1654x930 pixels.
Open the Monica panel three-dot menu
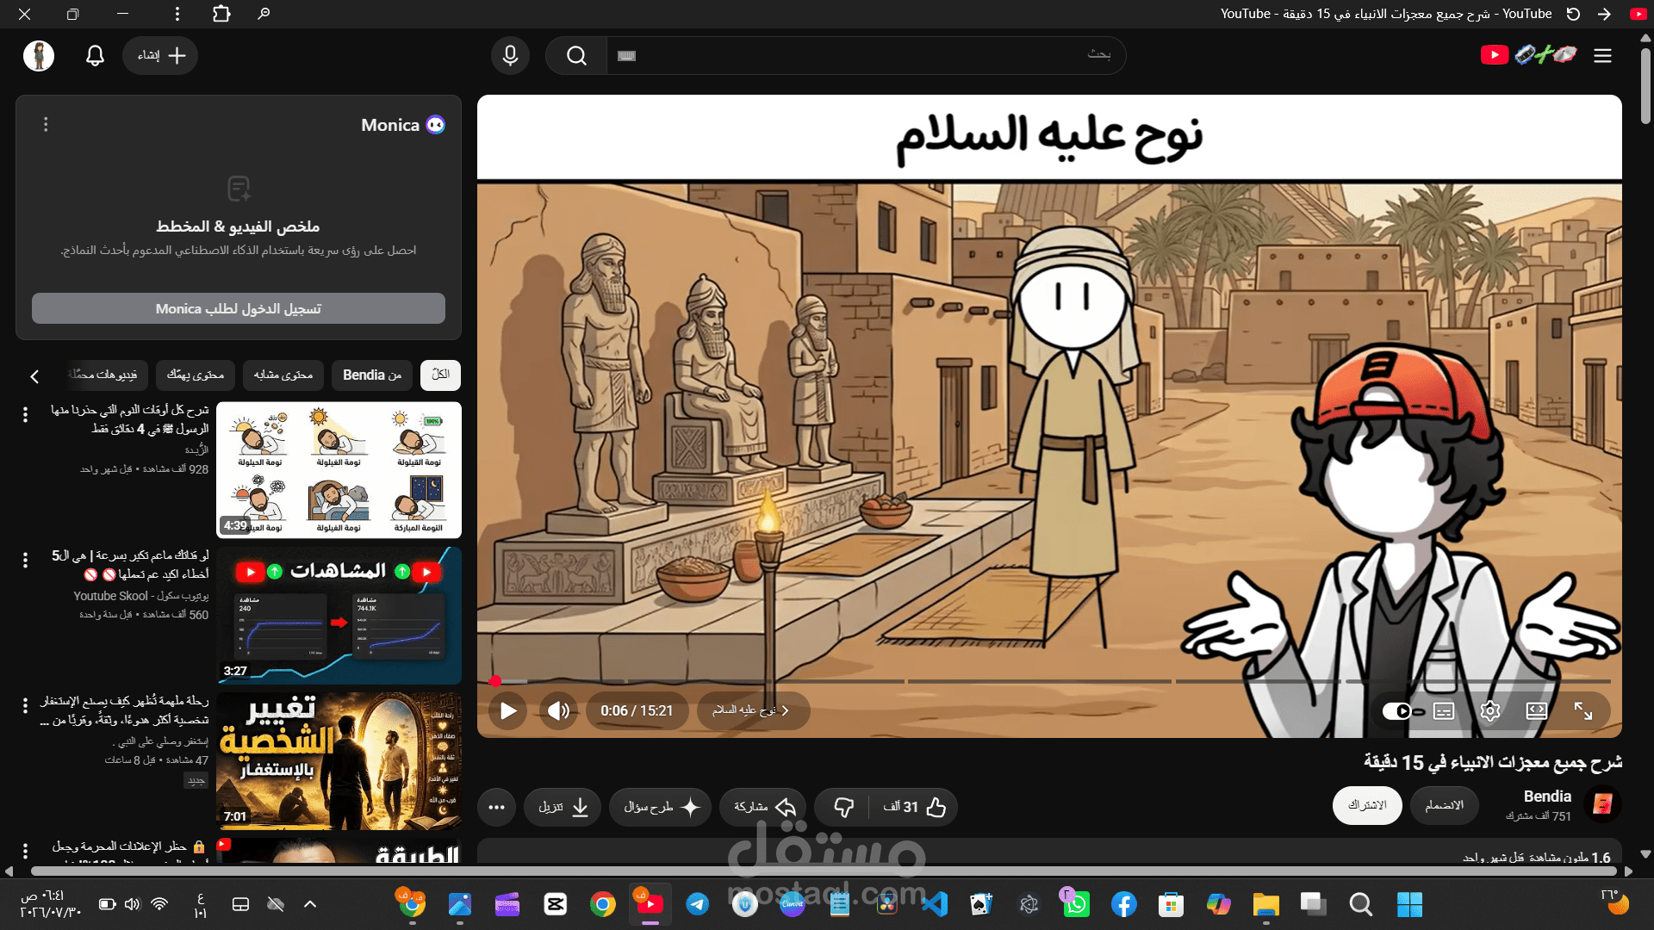click(46, 125)
